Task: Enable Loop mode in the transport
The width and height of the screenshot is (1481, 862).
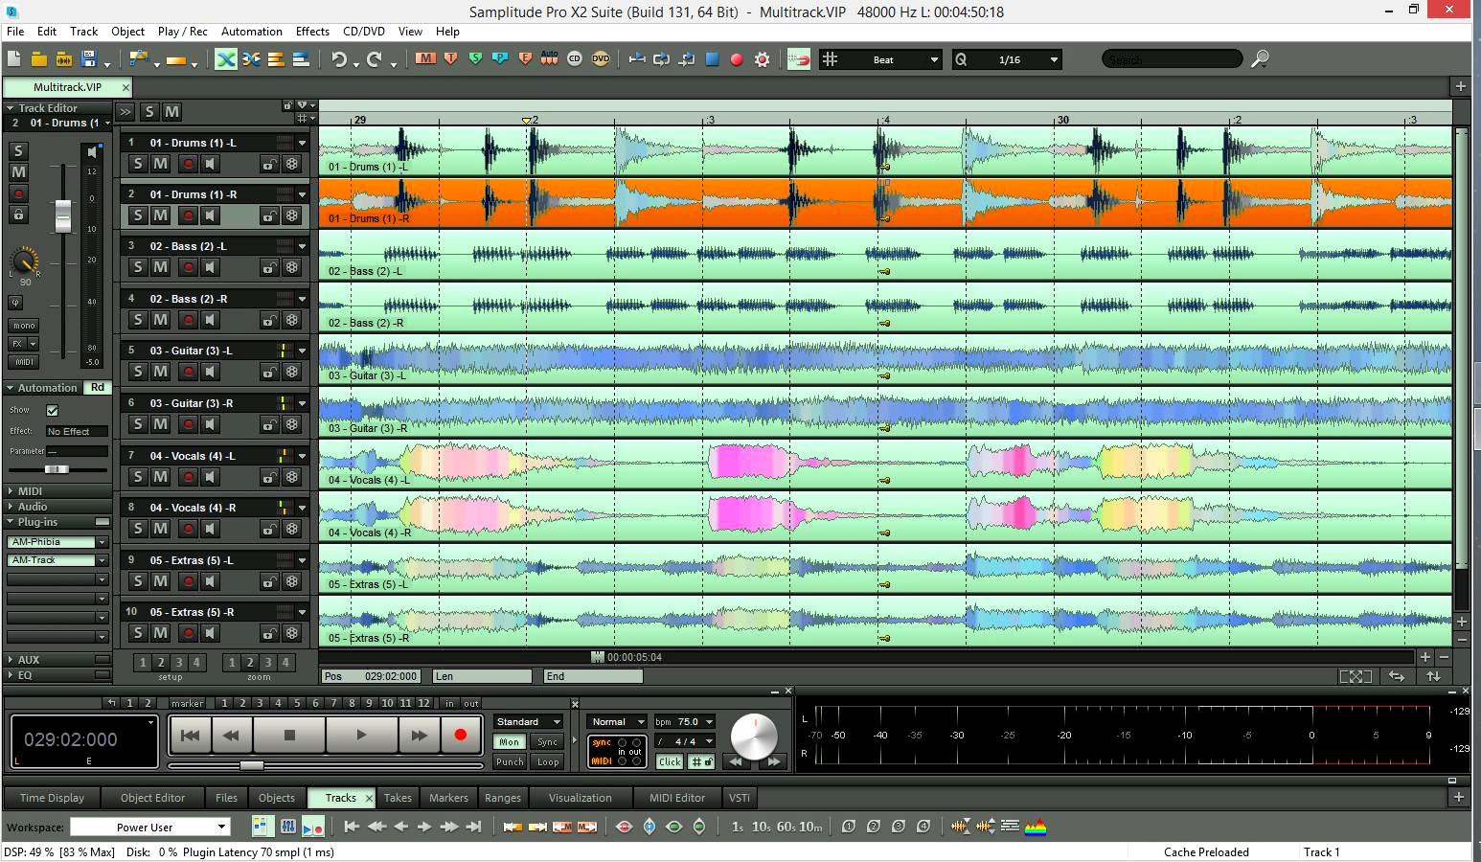Action: [x=548, y=762]
